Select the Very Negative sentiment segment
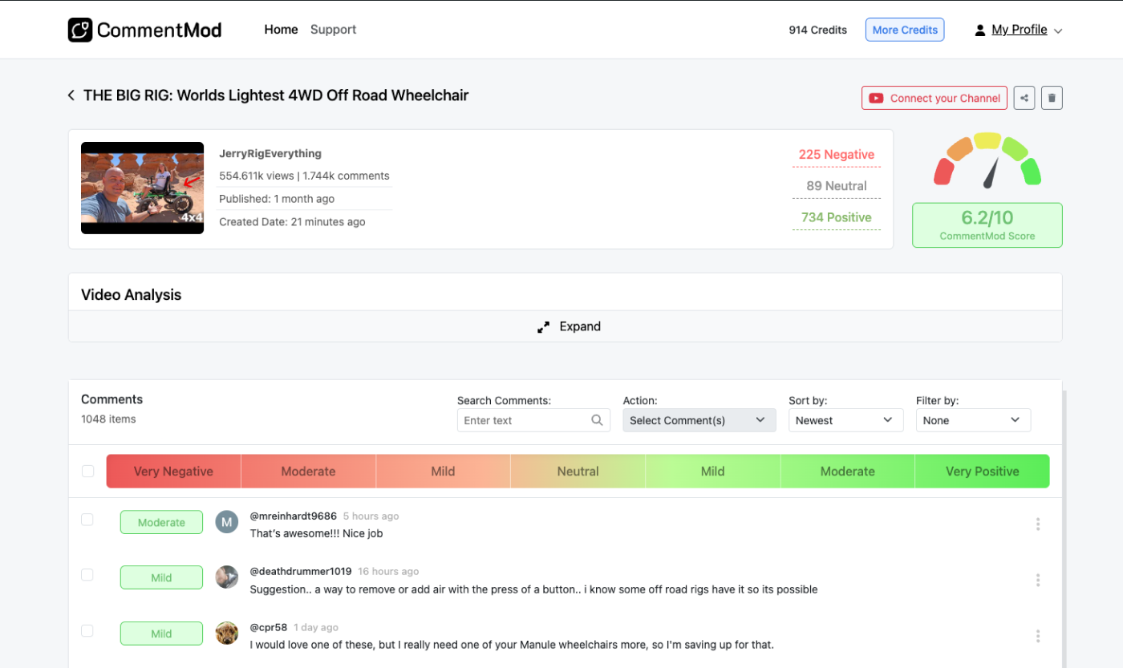The image size is (1123, 668). coord(173,472)
